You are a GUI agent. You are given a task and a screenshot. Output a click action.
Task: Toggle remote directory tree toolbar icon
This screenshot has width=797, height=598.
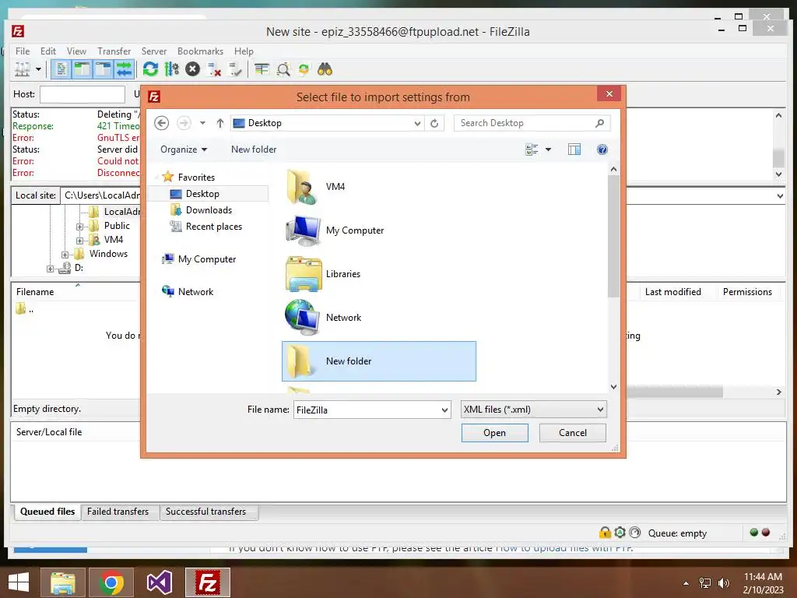pos(104,69)
